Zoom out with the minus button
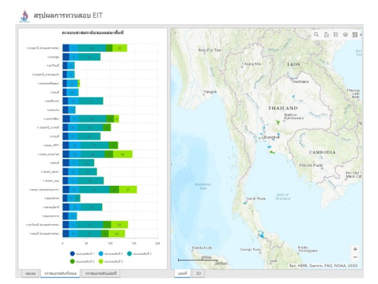The height and width of the screenshot is (284, 378). coord(355,257)
